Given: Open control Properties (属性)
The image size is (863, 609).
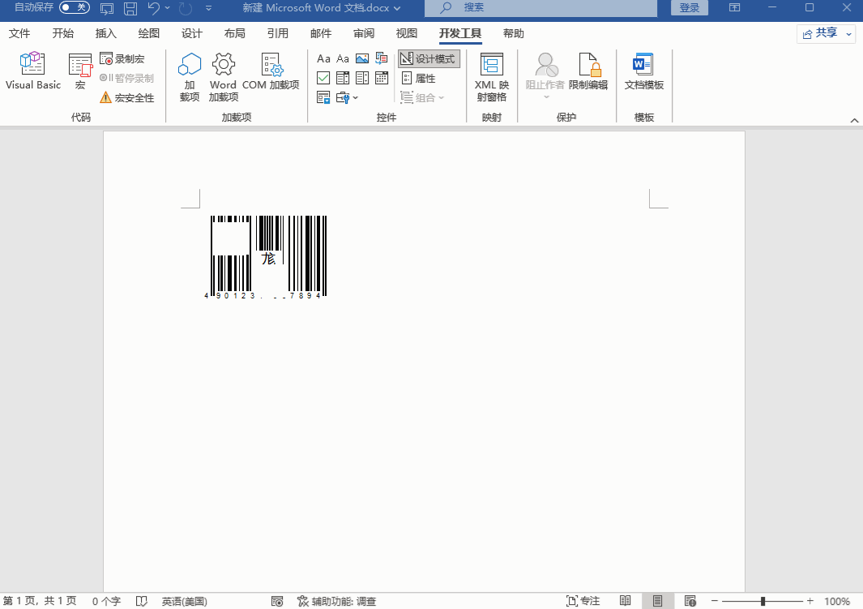Looking at the screenshot, I should click(x=419, y=78).
